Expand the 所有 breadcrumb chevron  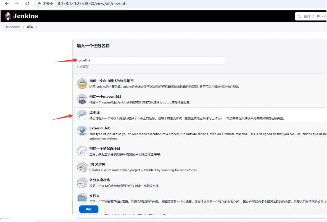[x=36, y=27]
